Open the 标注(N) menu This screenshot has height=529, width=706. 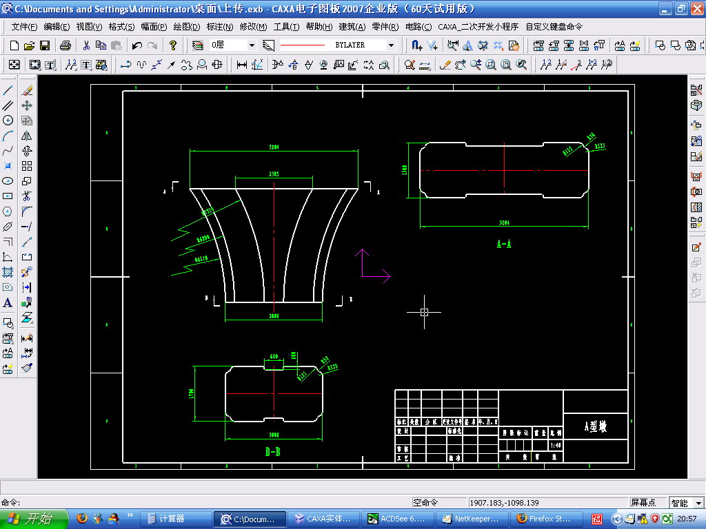220,27
